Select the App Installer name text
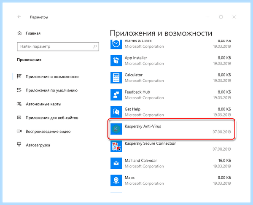This screenshot has width=253, height=205. pos(136,58)
